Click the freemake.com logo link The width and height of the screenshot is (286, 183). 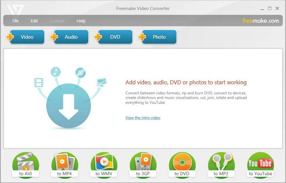pyautogui.click(x=261, y=21)
